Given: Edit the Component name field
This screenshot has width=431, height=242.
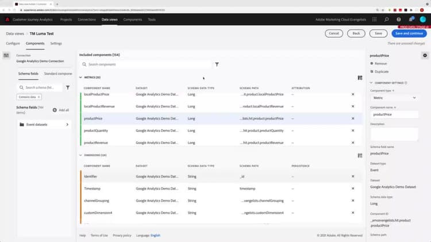Looking at the screenshot, I should (394, 114).
